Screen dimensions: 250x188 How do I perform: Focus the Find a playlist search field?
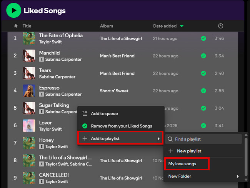(203, 139)
